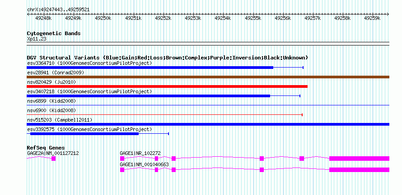This screenshot has width=402, height=195.
Task: Click the 49249k ruler label
Action: click(x=73, y=18)
